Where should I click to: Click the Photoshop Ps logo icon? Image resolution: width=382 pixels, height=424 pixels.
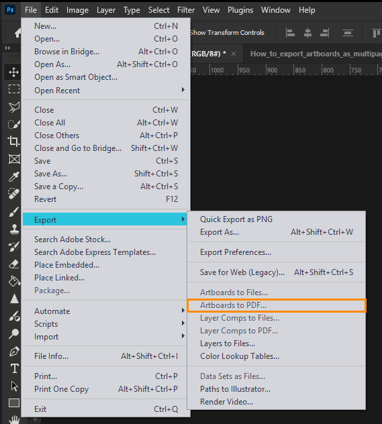(x=10, y=10)
